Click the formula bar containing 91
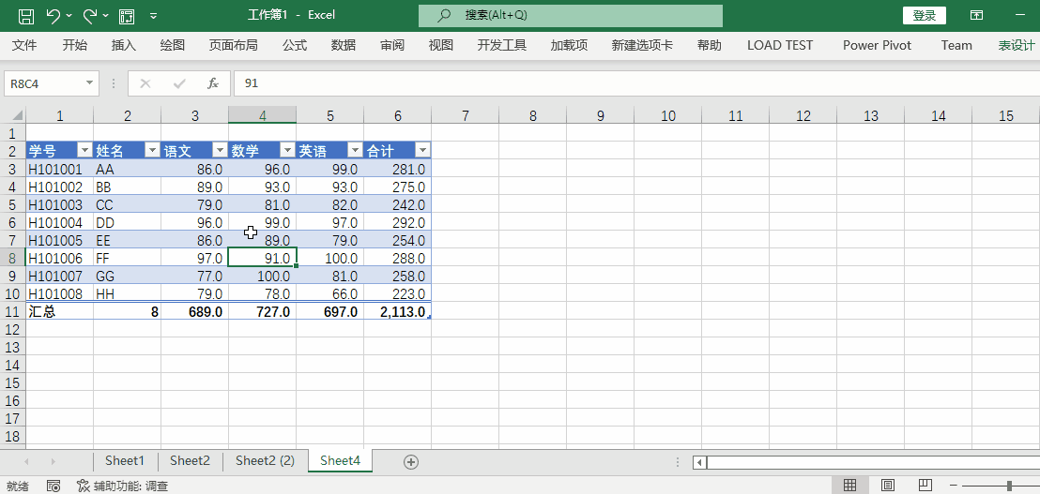 pos(636,83)
